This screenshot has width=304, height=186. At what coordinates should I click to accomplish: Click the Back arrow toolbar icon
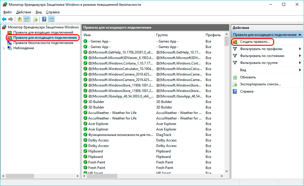(4, 19)
